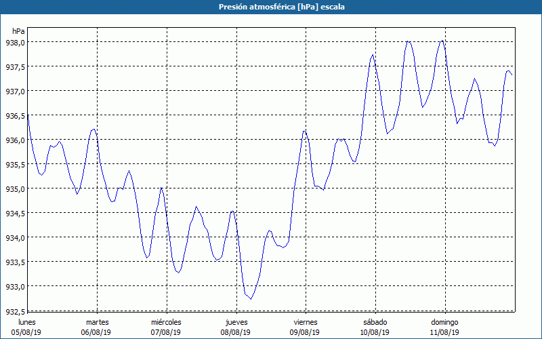542x339 pixels.
Task: Click the date '11/08/19'
Action: (x=444, y=332)
